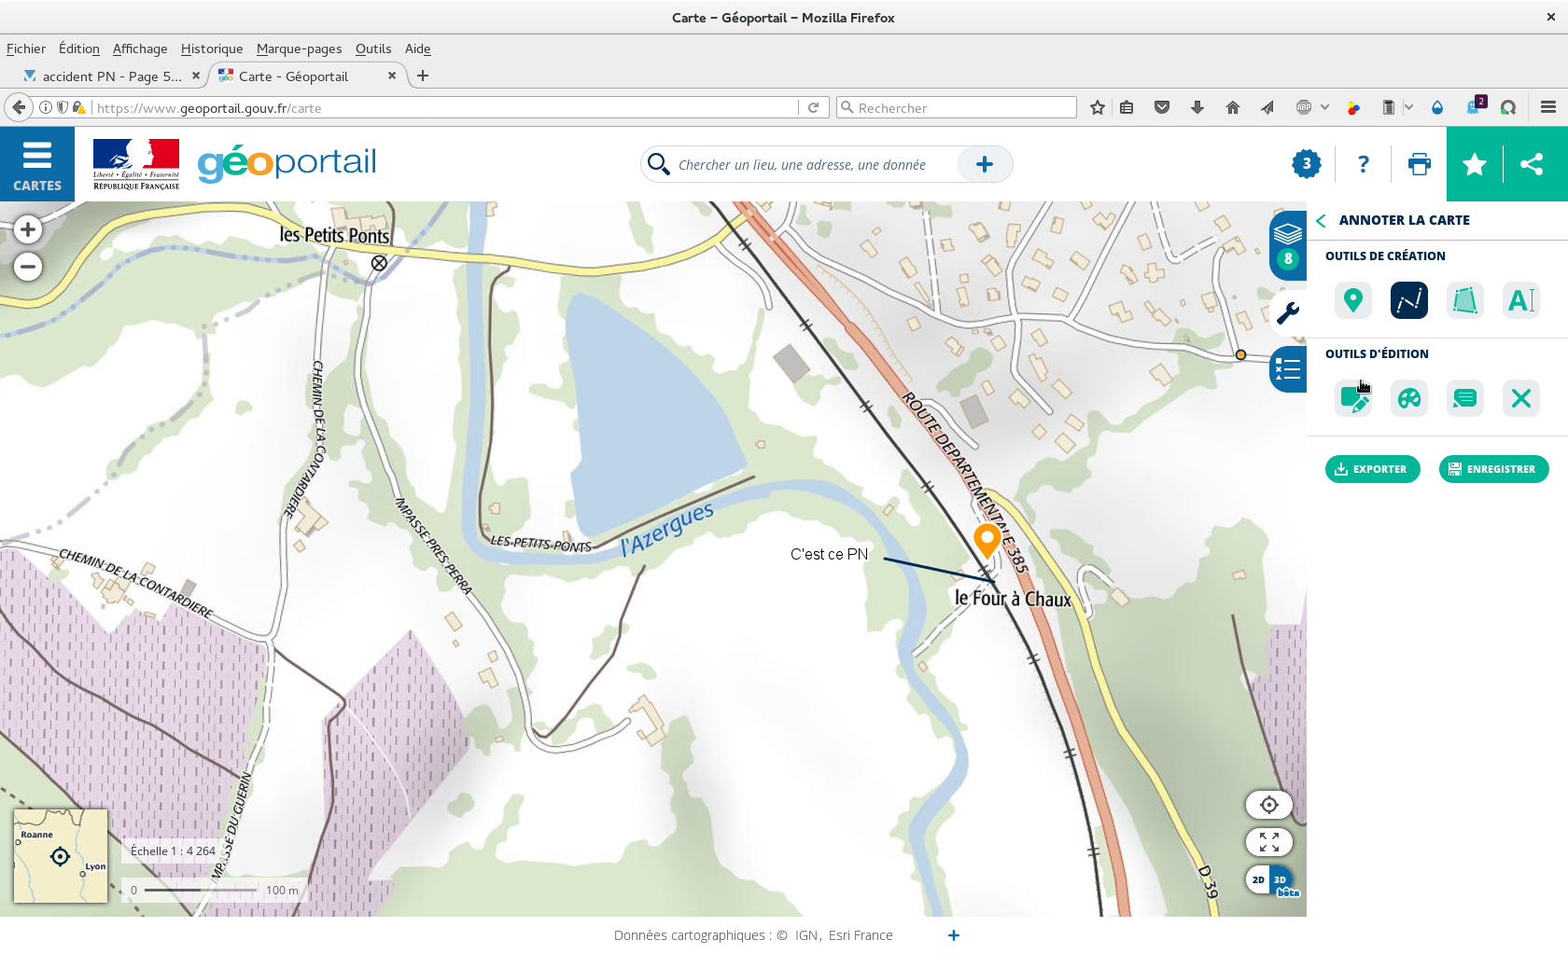Open the Marque-pages menu
This screenshot has height=954, width=1568.
[x=299, y=49]
